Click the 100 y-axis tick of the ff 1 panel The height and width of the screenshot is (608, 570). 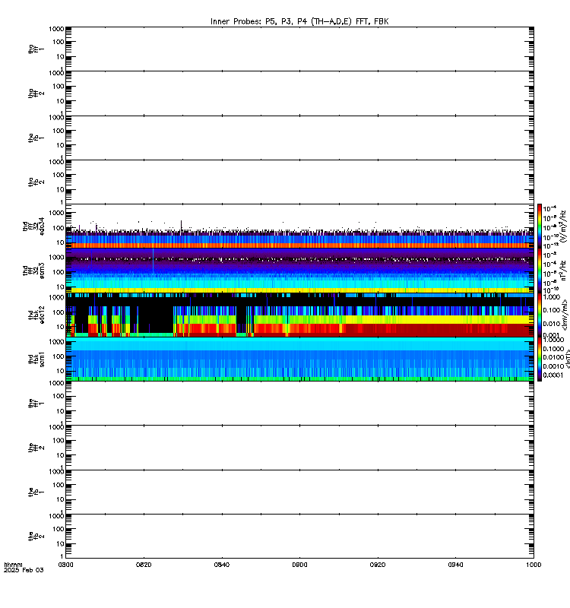[59, 396]
